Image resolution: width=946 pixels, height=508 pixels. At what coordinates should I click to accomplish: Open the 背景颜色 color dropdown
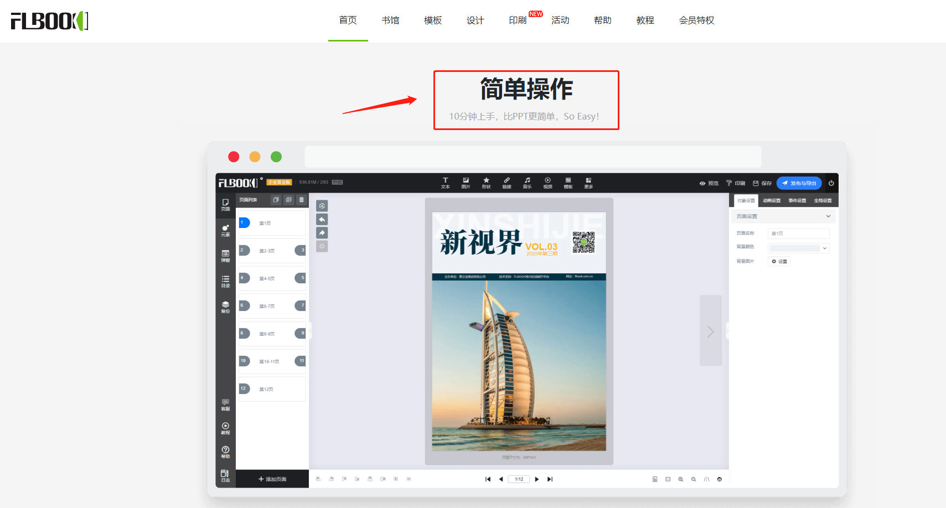(x=798, y=248)
